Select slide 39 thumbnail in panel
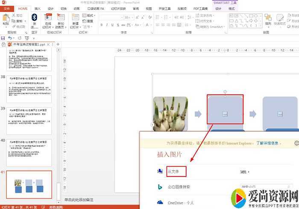 click(30, 121)
